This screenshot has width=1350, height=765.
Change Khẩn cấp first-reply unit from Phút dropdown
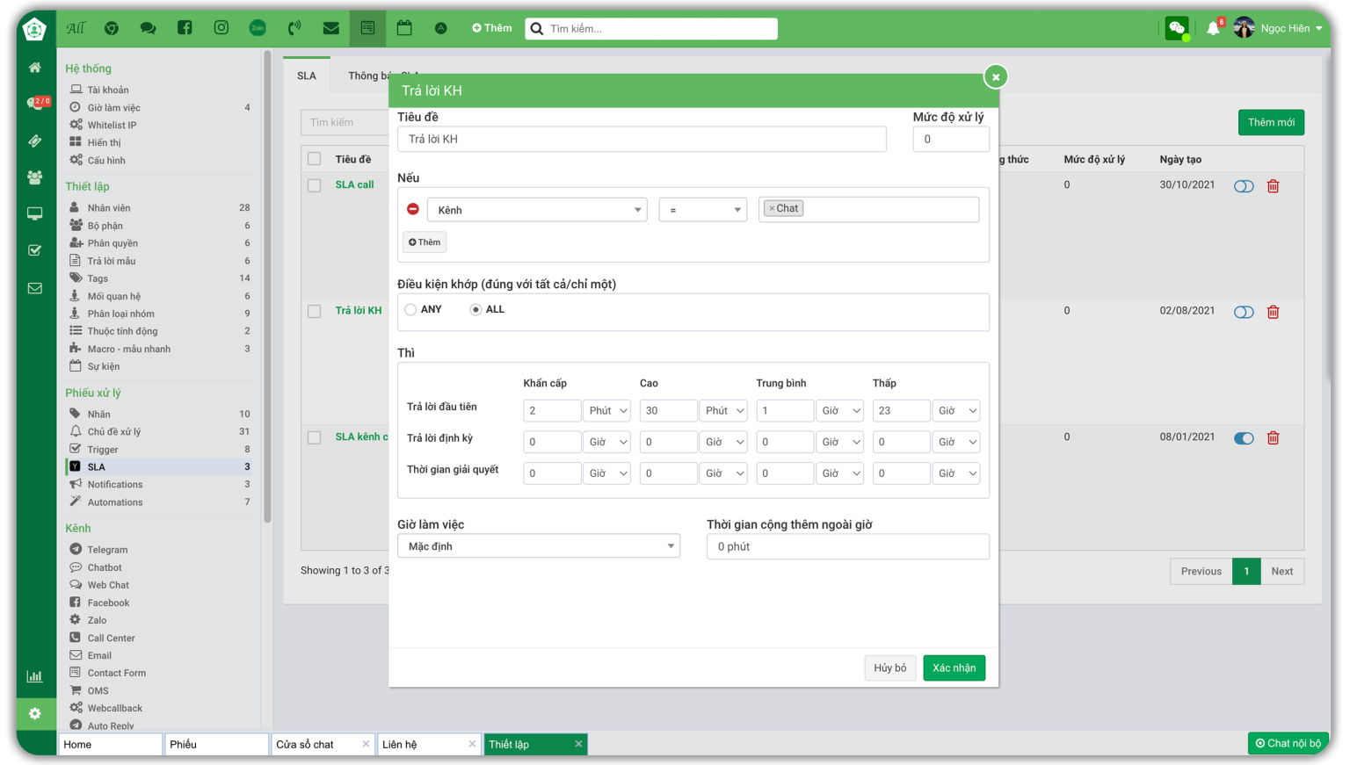[x=606, y=410]
